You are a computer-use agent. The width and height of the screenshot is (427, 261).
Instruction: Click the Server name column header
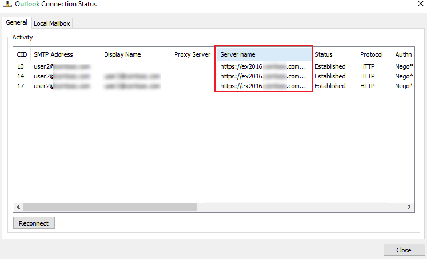tap(264, 54)
